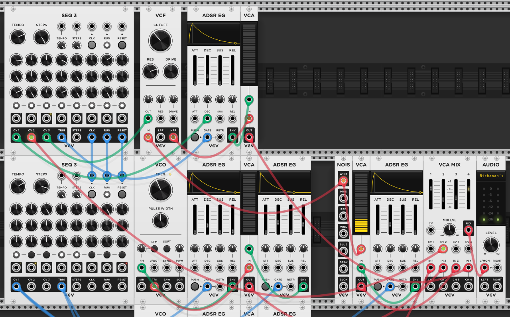The width and height of the screenshot is (510, 317).
Task: Click the top-row SEQ 3 STEPS output jack
Action: click(77, 137)
